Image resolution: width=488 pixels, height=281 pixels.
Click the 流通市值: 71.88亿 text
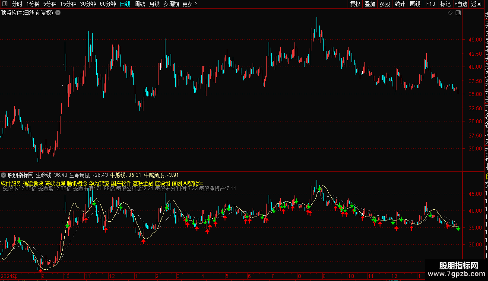(94, 188)
